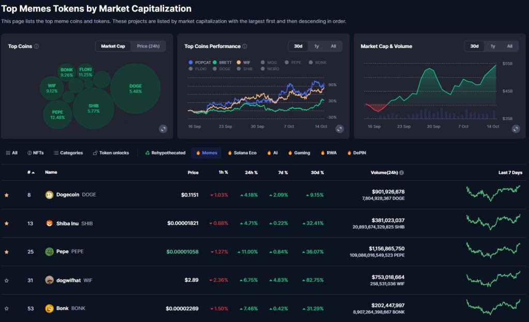
Task: Sort table by Name column
Action: [x=51, y=172]
